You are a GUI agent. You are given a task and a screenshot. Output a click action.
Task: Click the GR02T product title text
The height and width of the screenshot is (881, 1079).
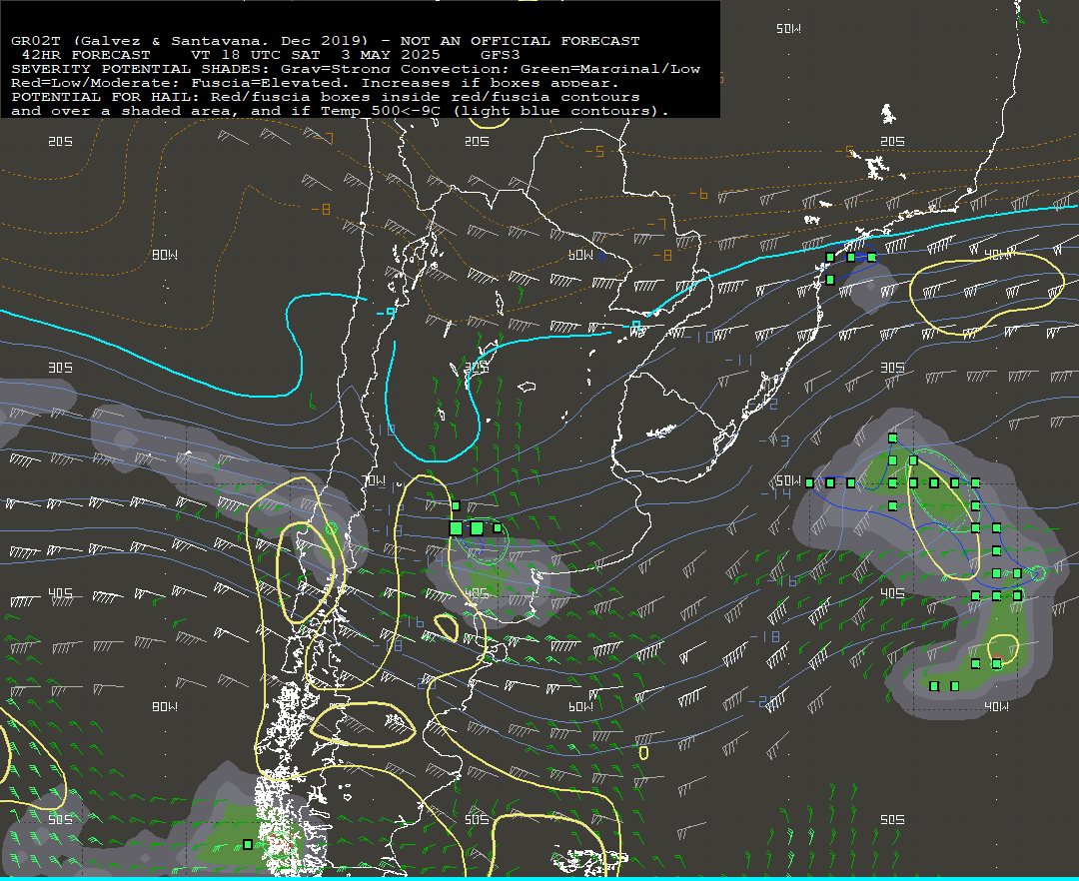pos(35,41)
